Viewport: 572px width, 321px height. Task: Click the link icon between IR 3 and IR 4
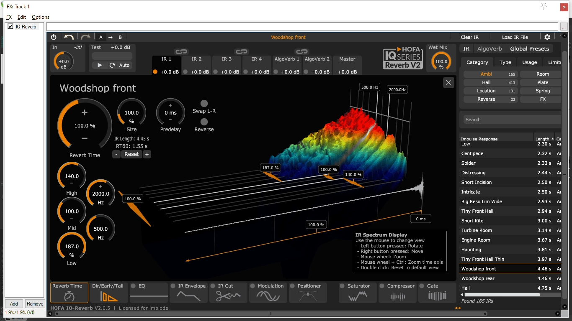point(242,52)
